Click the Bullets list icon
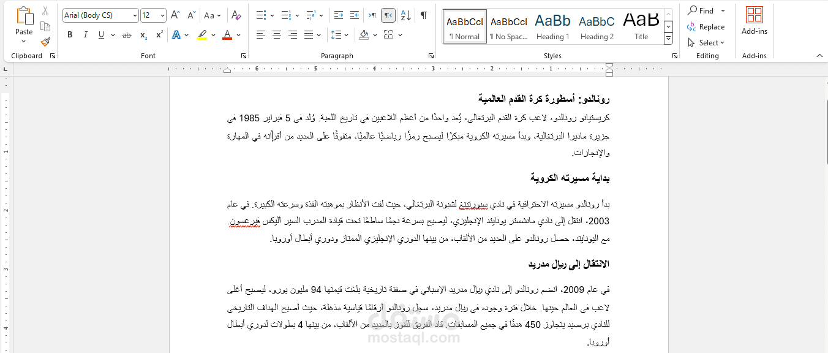 (x=261, y=15)
